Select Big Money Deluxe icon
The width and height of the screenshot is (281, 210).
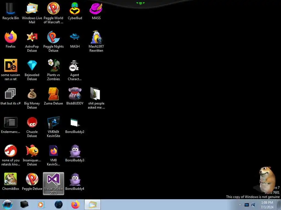coord(32,98)
